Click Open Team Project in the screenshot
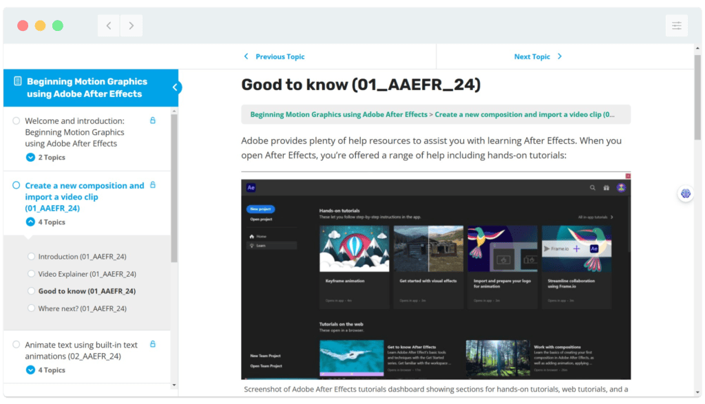The height and width of the screenshot is (404, 705). [x=266, y=365]
